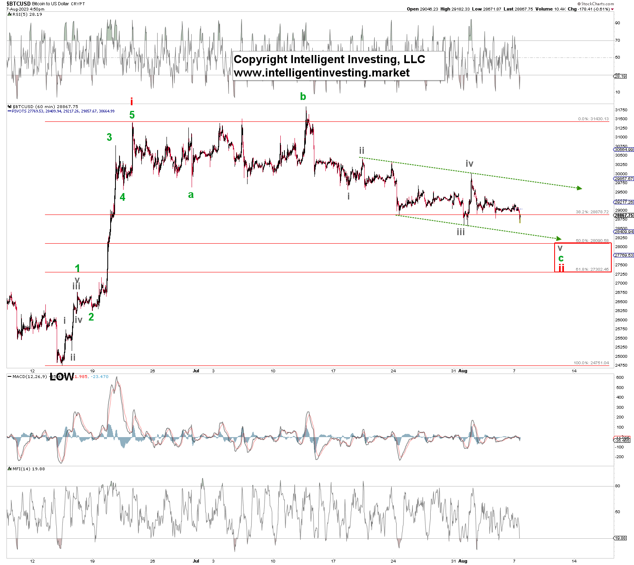Click the green '2' wave label
634x565 pixels.
pyautogui.click(x=91, y=317)
